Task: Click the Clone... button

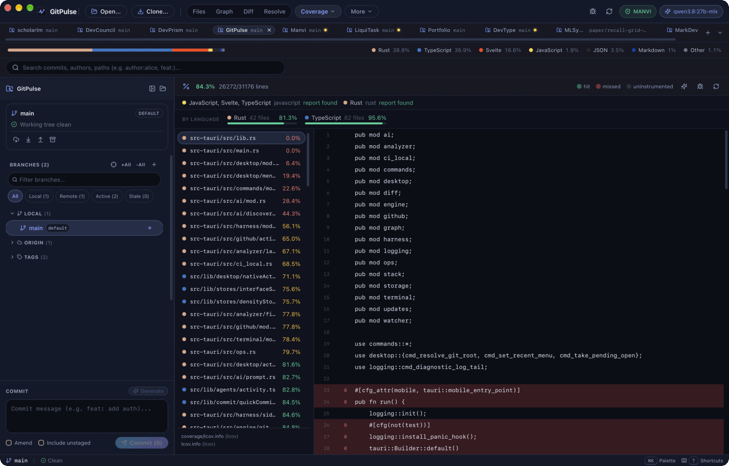Action: point(153,11)
